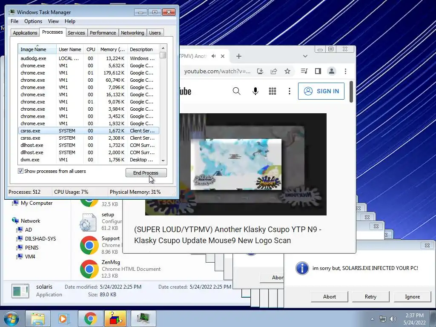436x327 pixels.
Task: Open the Help menu in Task Manager
Action: tap(70, 21)
